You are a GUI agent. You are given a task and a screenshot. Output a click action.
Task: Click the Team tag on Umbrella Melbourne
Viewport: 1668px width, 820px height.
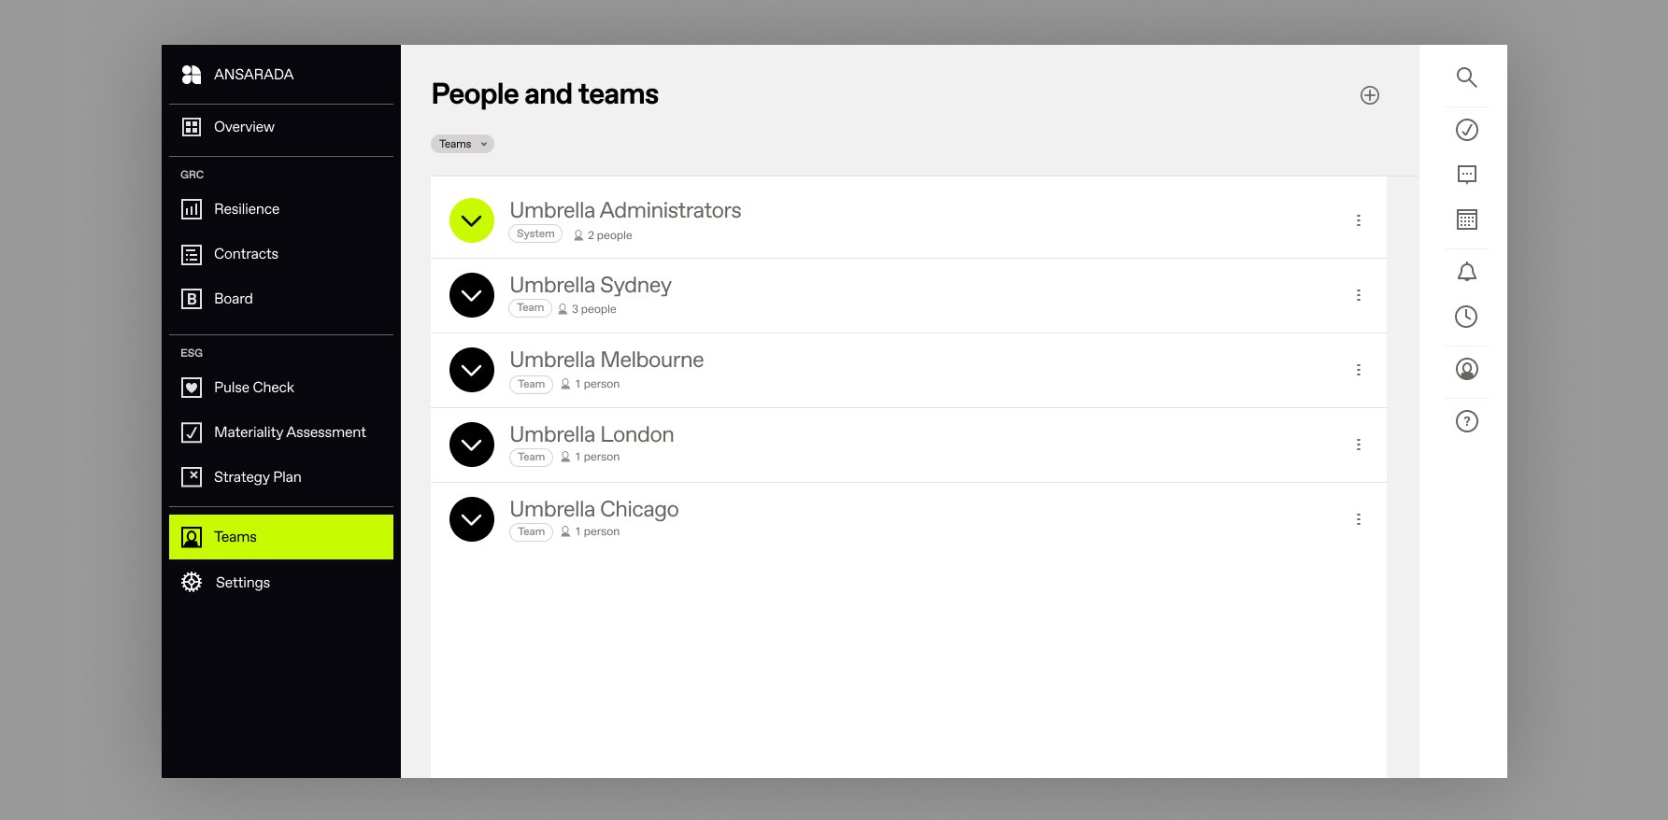(531, 385)
